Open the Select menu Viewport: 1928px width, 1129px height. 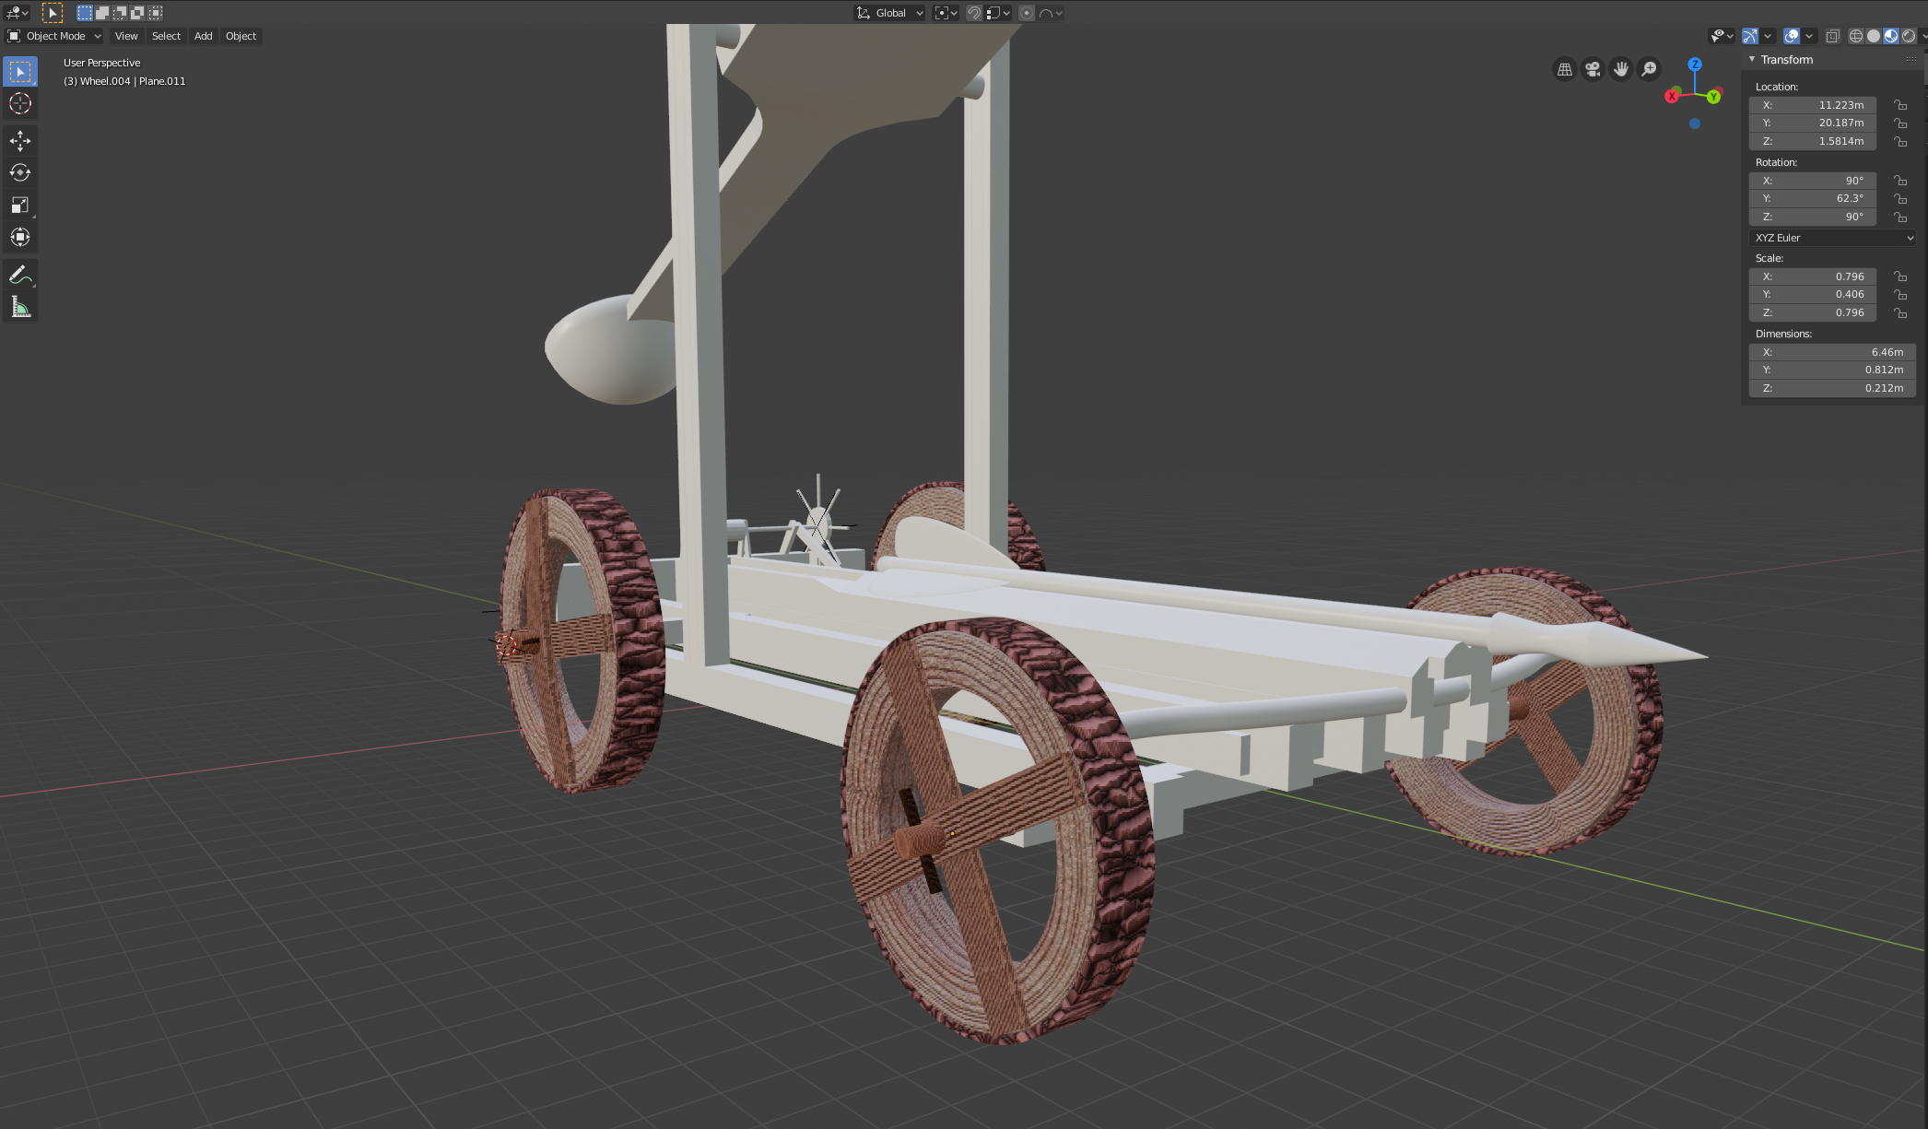166,36
